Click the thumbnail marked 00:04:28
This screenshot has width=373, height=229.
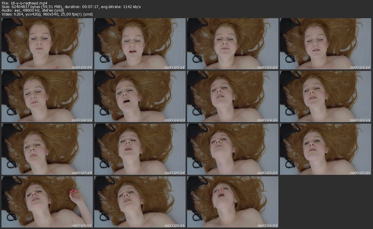click(x=47, y=149)
